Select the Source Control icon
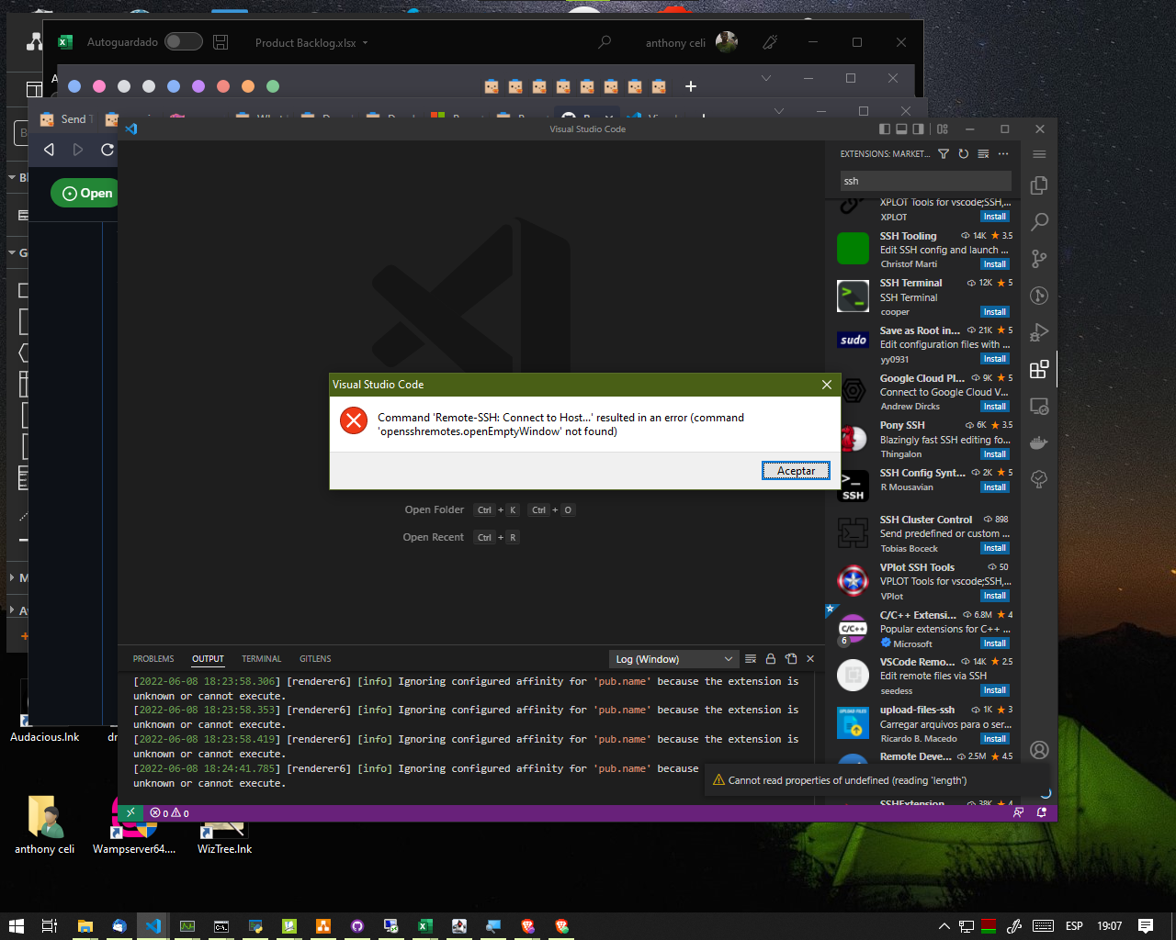Screen dimensions: 1176x940 tap(1039, 259)
